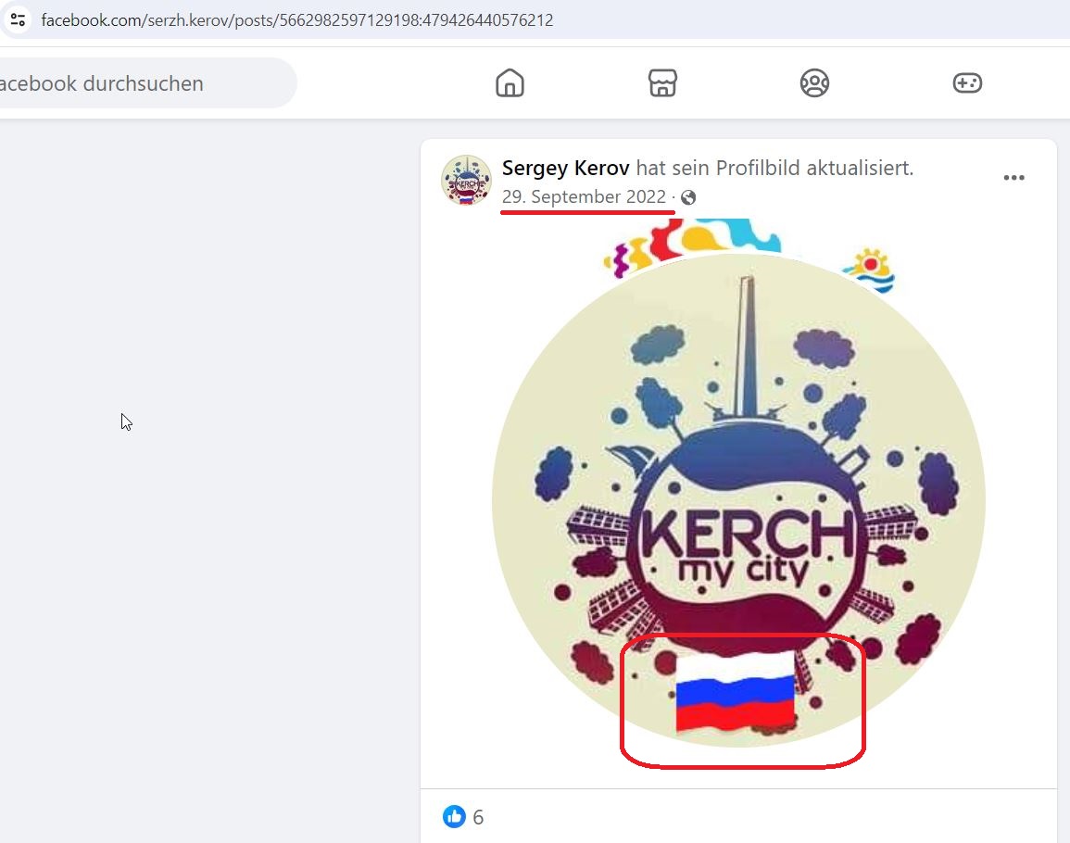Click the blue Like reaction thumb icon
Image resolution: width=1070 pixels, height=843 pixels.
[454, 816]
